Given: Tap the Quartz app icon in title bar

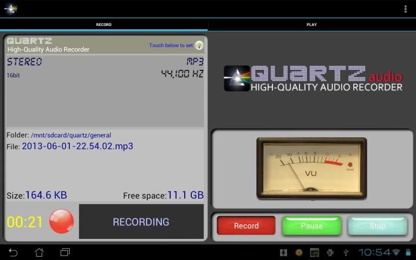Looking at the screenshot, I should pos(10,9).
